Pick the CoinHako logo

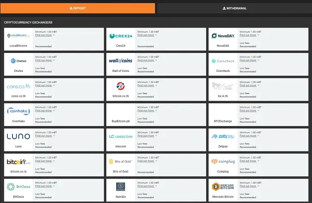click(x=19, y=111)
